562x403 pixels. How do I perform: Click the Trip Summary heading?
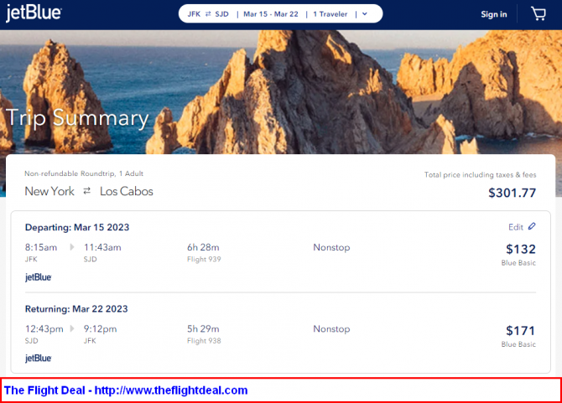click(x=77, y=118)
